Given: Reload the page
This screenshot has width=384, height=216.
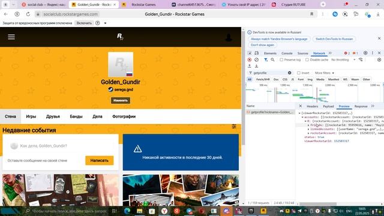Looking at the screenshot, I should click(28, 14).
